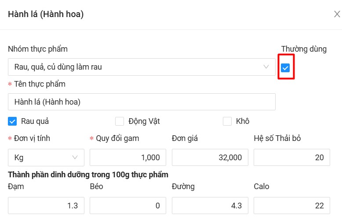Open the Nhóm thực phẩm dropdown

[141, 67]
